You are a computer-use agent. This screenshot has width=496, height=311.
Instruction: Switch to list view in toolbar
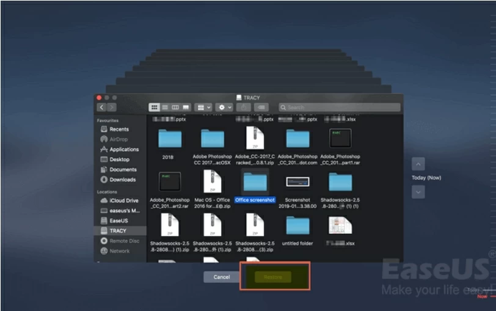pyautogui.click(x=165, y=108)
